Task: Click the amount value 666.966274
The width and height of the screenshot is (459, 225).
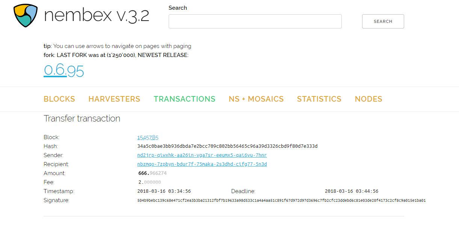Action: (152, 173)
